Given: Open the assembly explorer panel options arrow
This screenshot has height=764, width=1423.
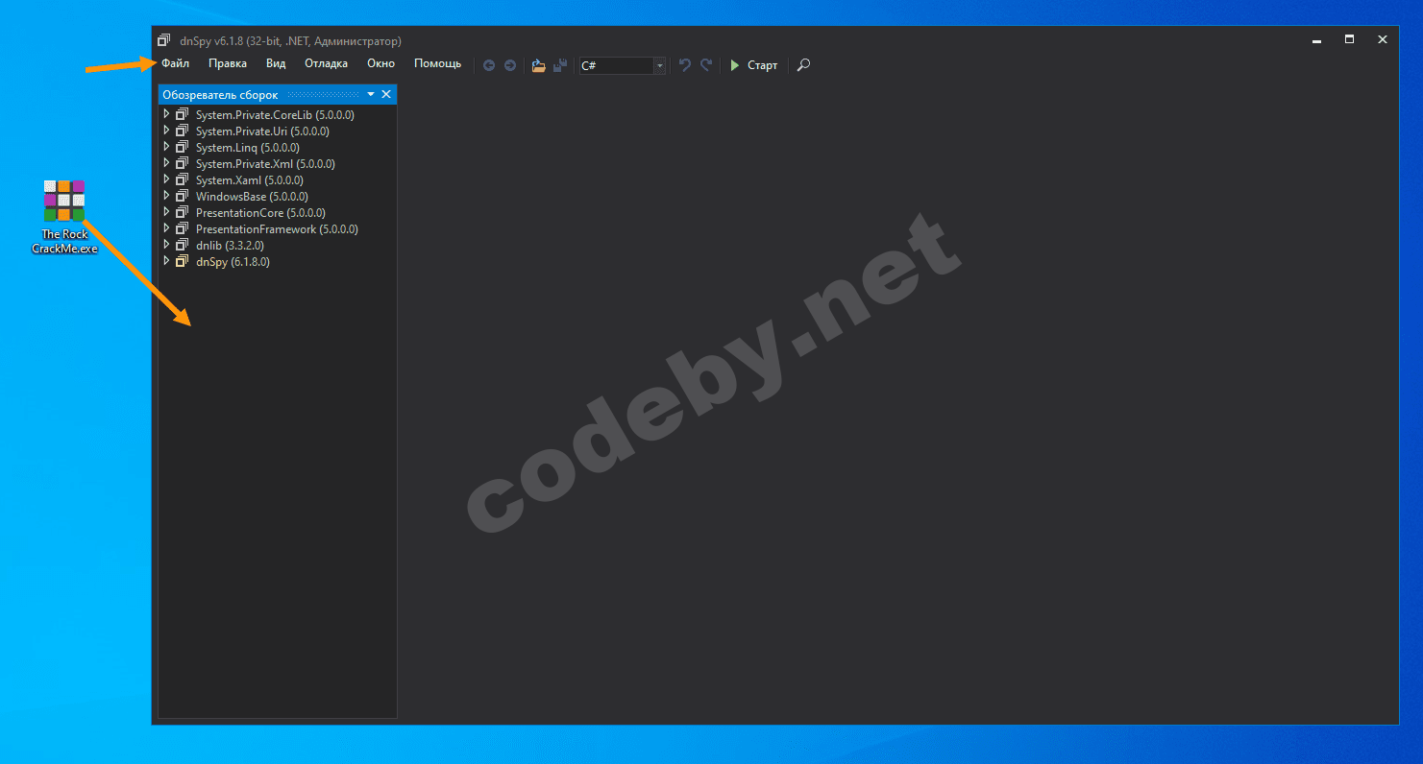Looking at the screenshot, I should [371, 94].
